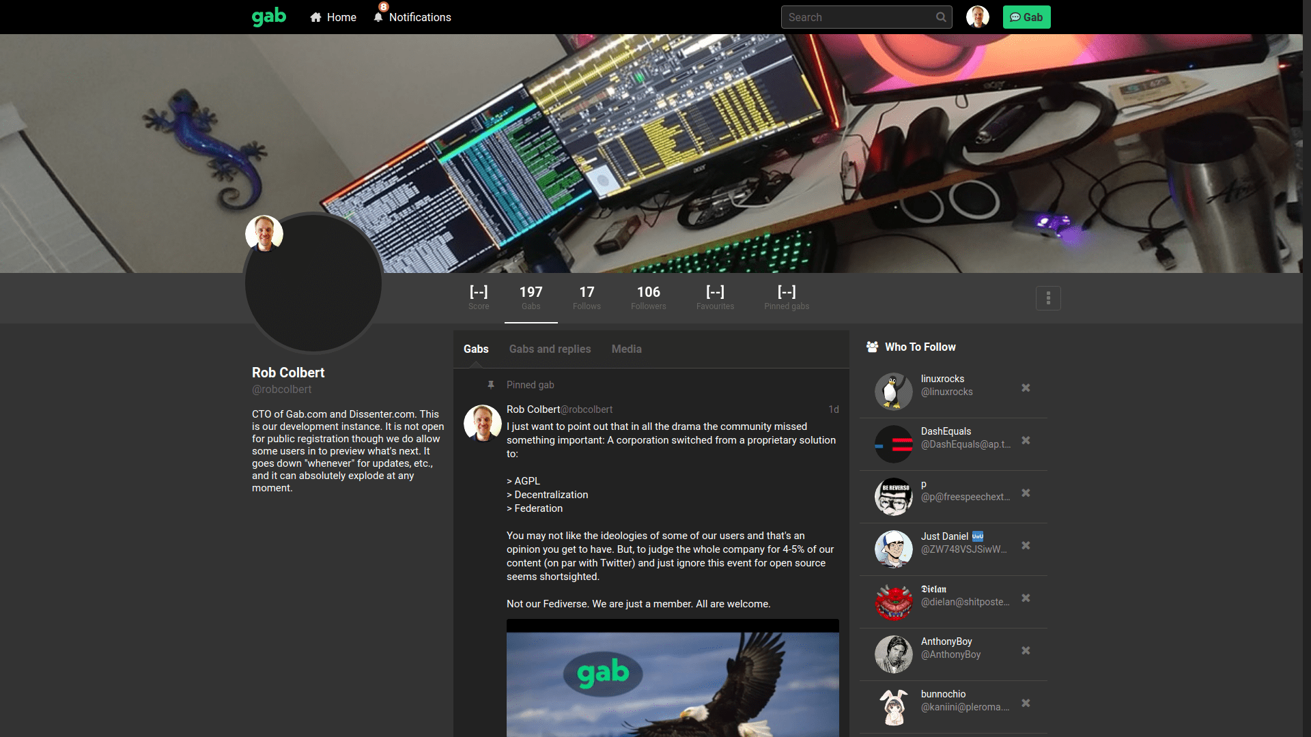The image size is (1311, 737).
Task: Open DashEquals avatar
Action: 894,444
